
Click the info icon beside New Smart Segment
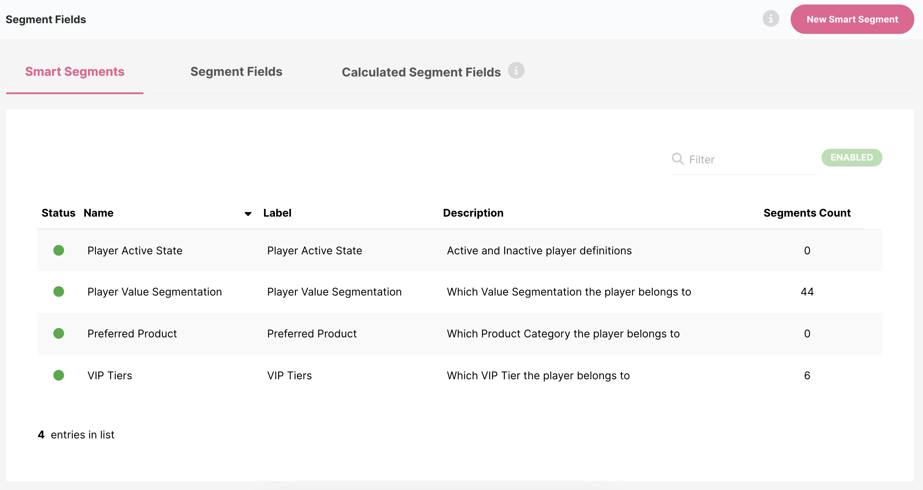[770, 19]
